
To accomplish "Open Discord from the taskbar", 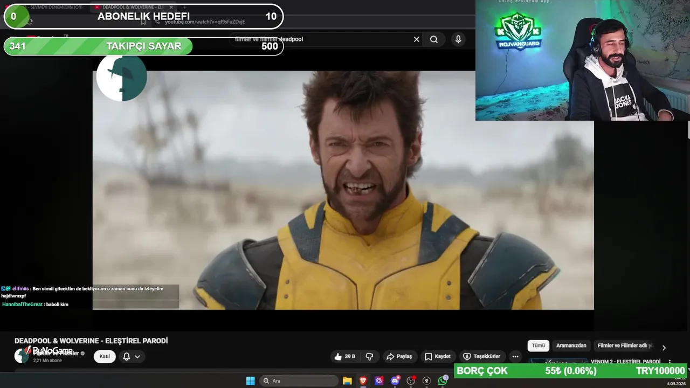I will (x=395, y=380).
